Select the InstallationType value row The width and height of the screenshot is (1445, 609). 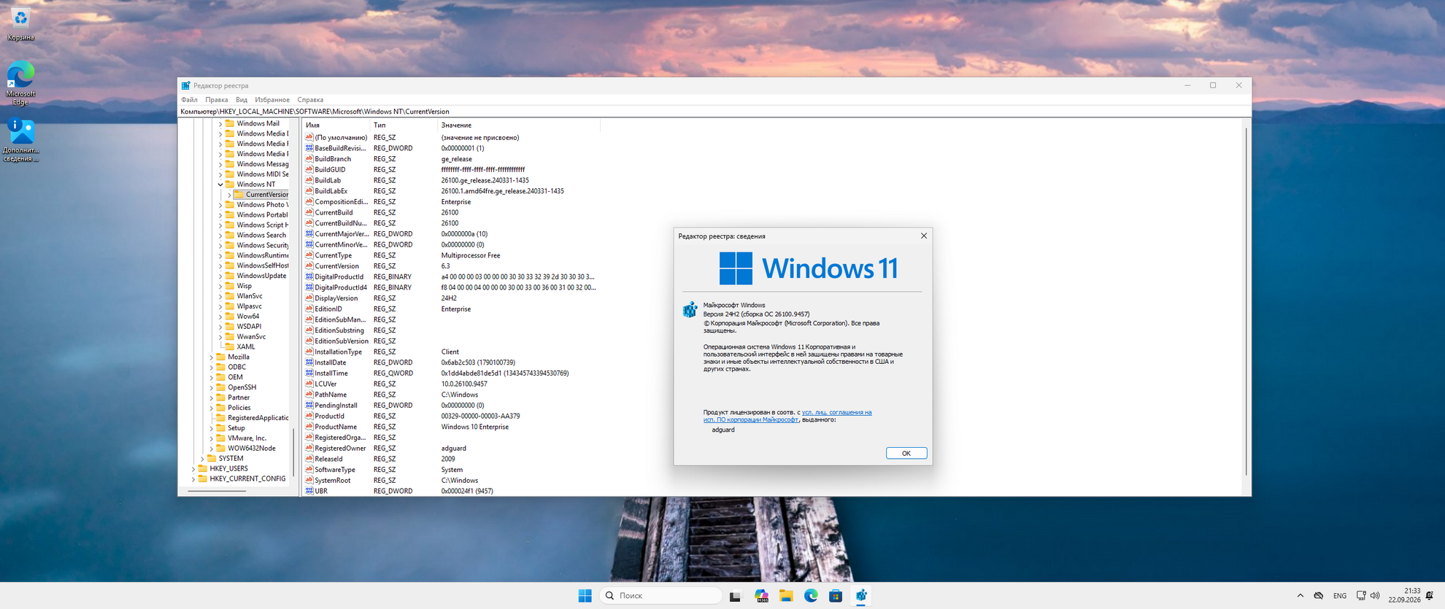pos(452,352)
